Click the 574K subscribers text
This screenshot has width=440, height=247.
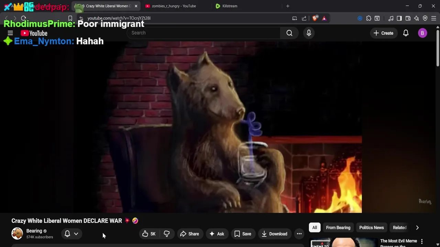40,237
